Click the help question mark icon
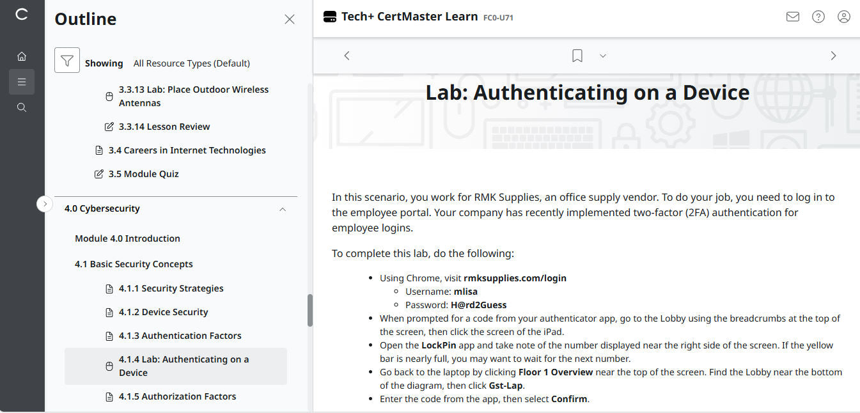Screen dimensions: 860x413 [x=818, y=17]
